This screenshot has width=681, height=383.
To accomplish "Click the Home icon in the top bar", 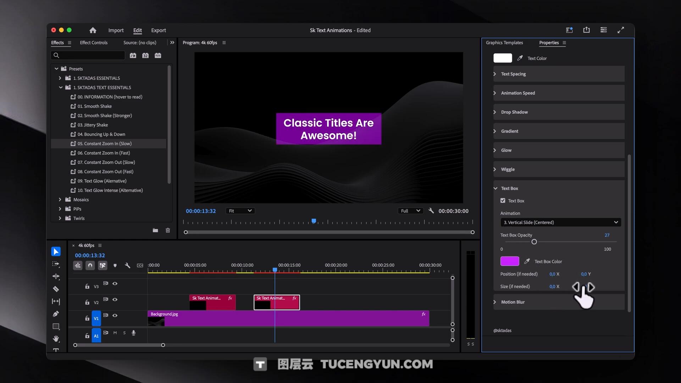I will click(93, 30).
